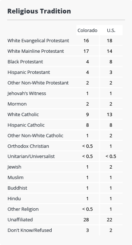
Task: Select U.S. value for White Catholic
Action: point(109,115)
